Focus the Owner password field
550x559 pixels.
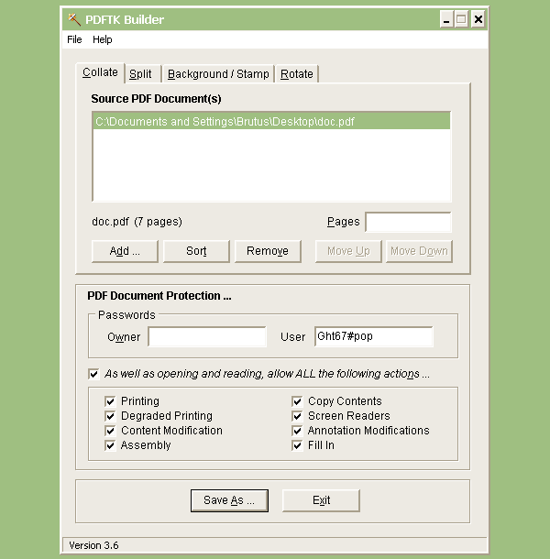coord(207,336)
